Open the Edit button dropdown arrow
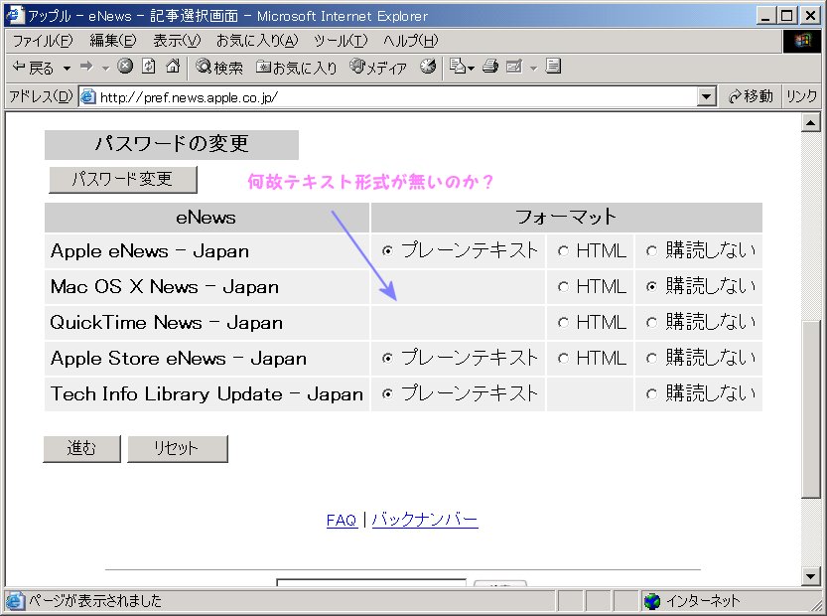The height and width of the screenshot is (616, 827). [533, 69]
